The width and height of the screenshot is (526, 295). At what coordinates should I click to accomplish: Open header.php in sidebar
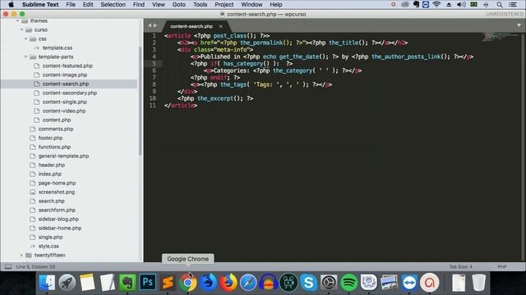[x=51, y=166]
